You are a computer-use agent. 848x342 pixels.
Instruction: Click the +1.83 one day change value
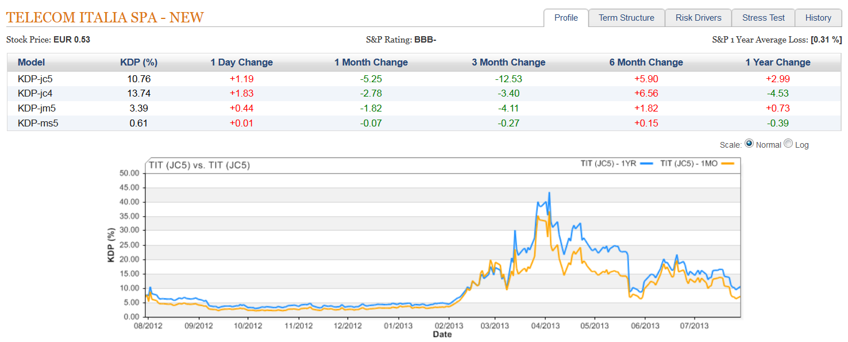tap(241, 93)
